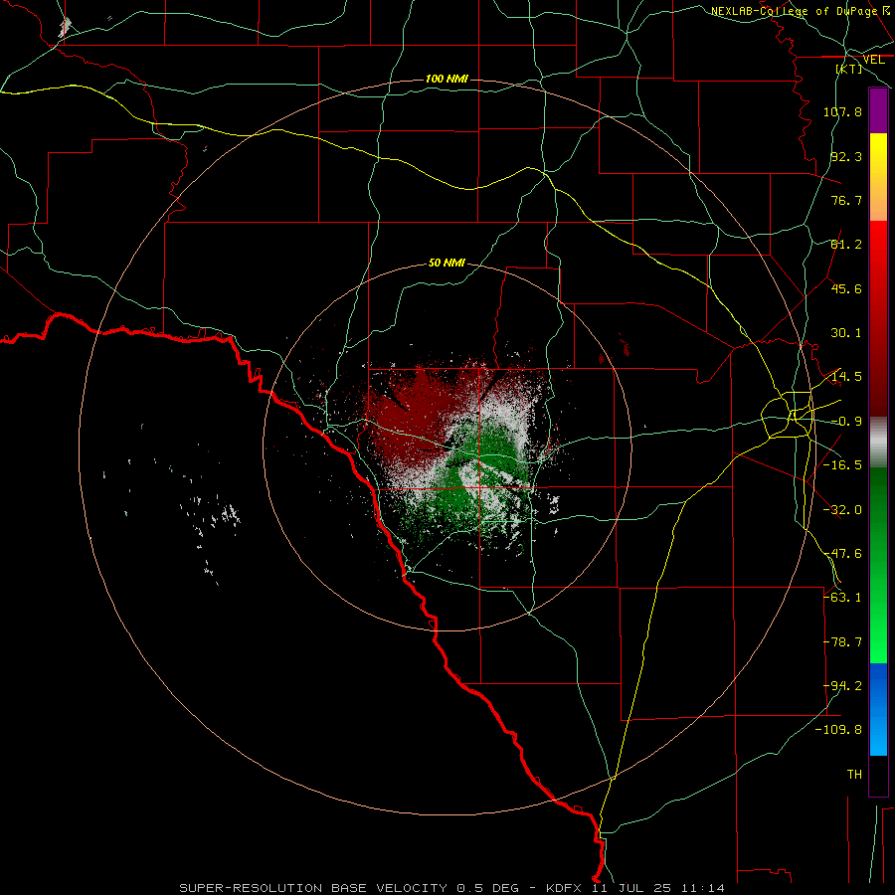This screenshot has height=895, width=895.
Task: Select the 76.7 velocity scale value
Action: (846, 200)
